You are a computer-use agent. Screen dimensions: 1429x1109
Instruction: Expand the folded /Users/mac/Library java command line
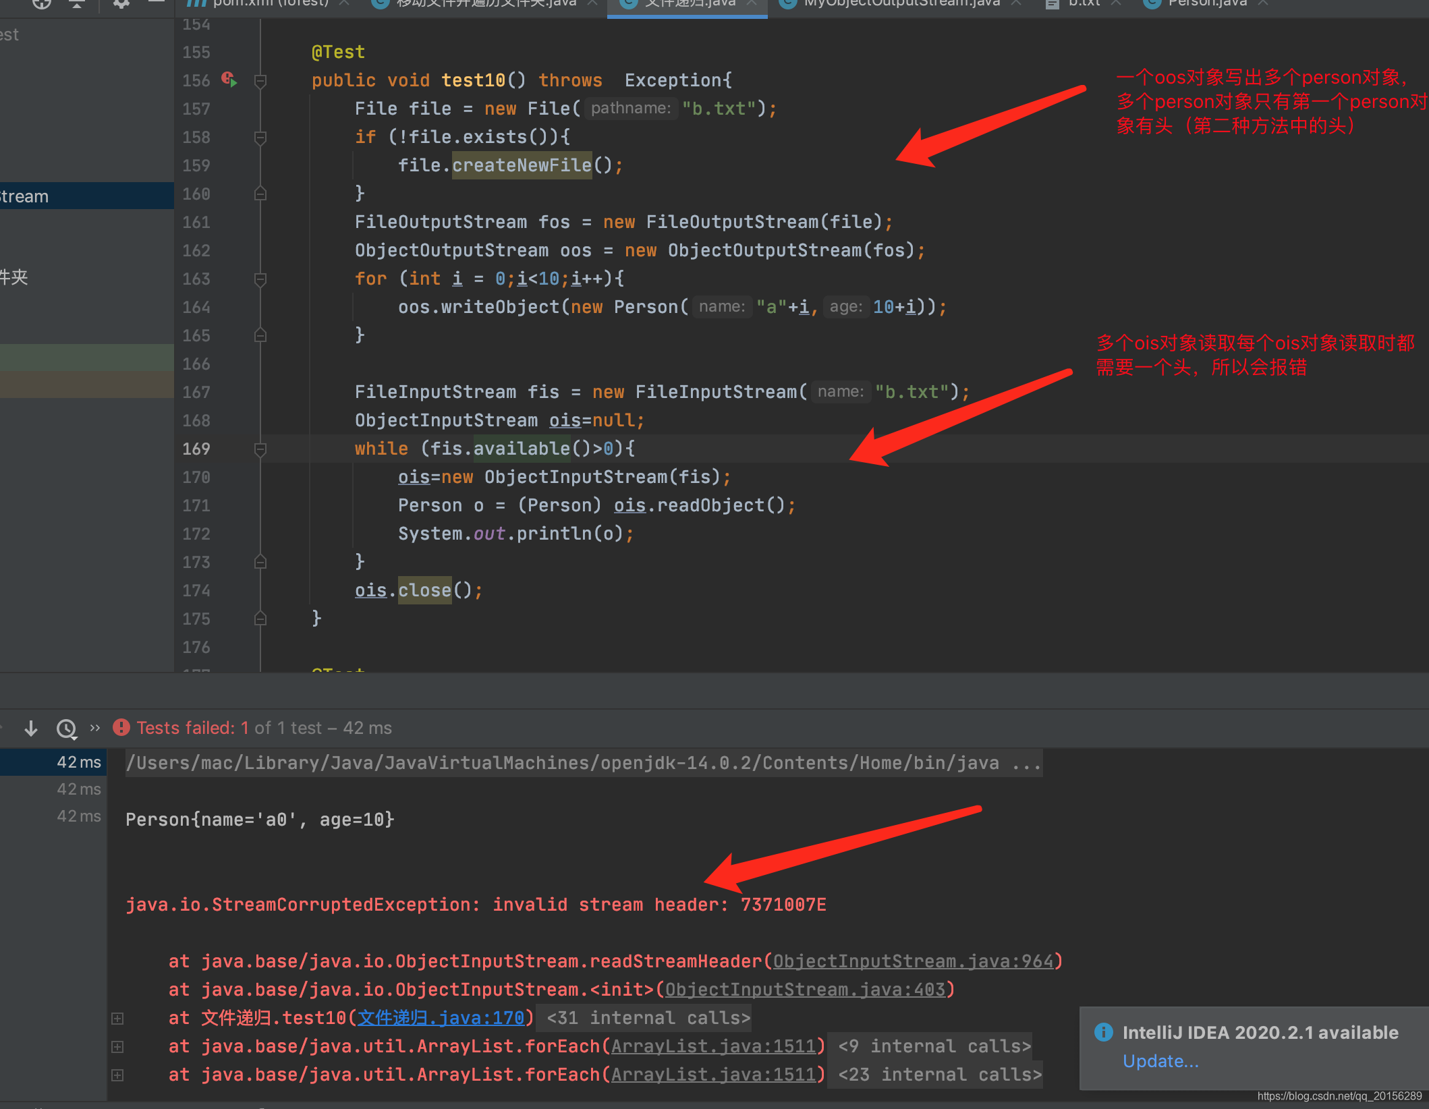point(584,763)
